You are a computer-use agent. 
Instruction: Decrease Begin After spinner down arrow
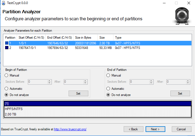click(x=85, y=83)
